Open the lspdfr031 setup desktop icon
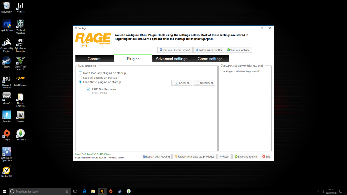 7,25
